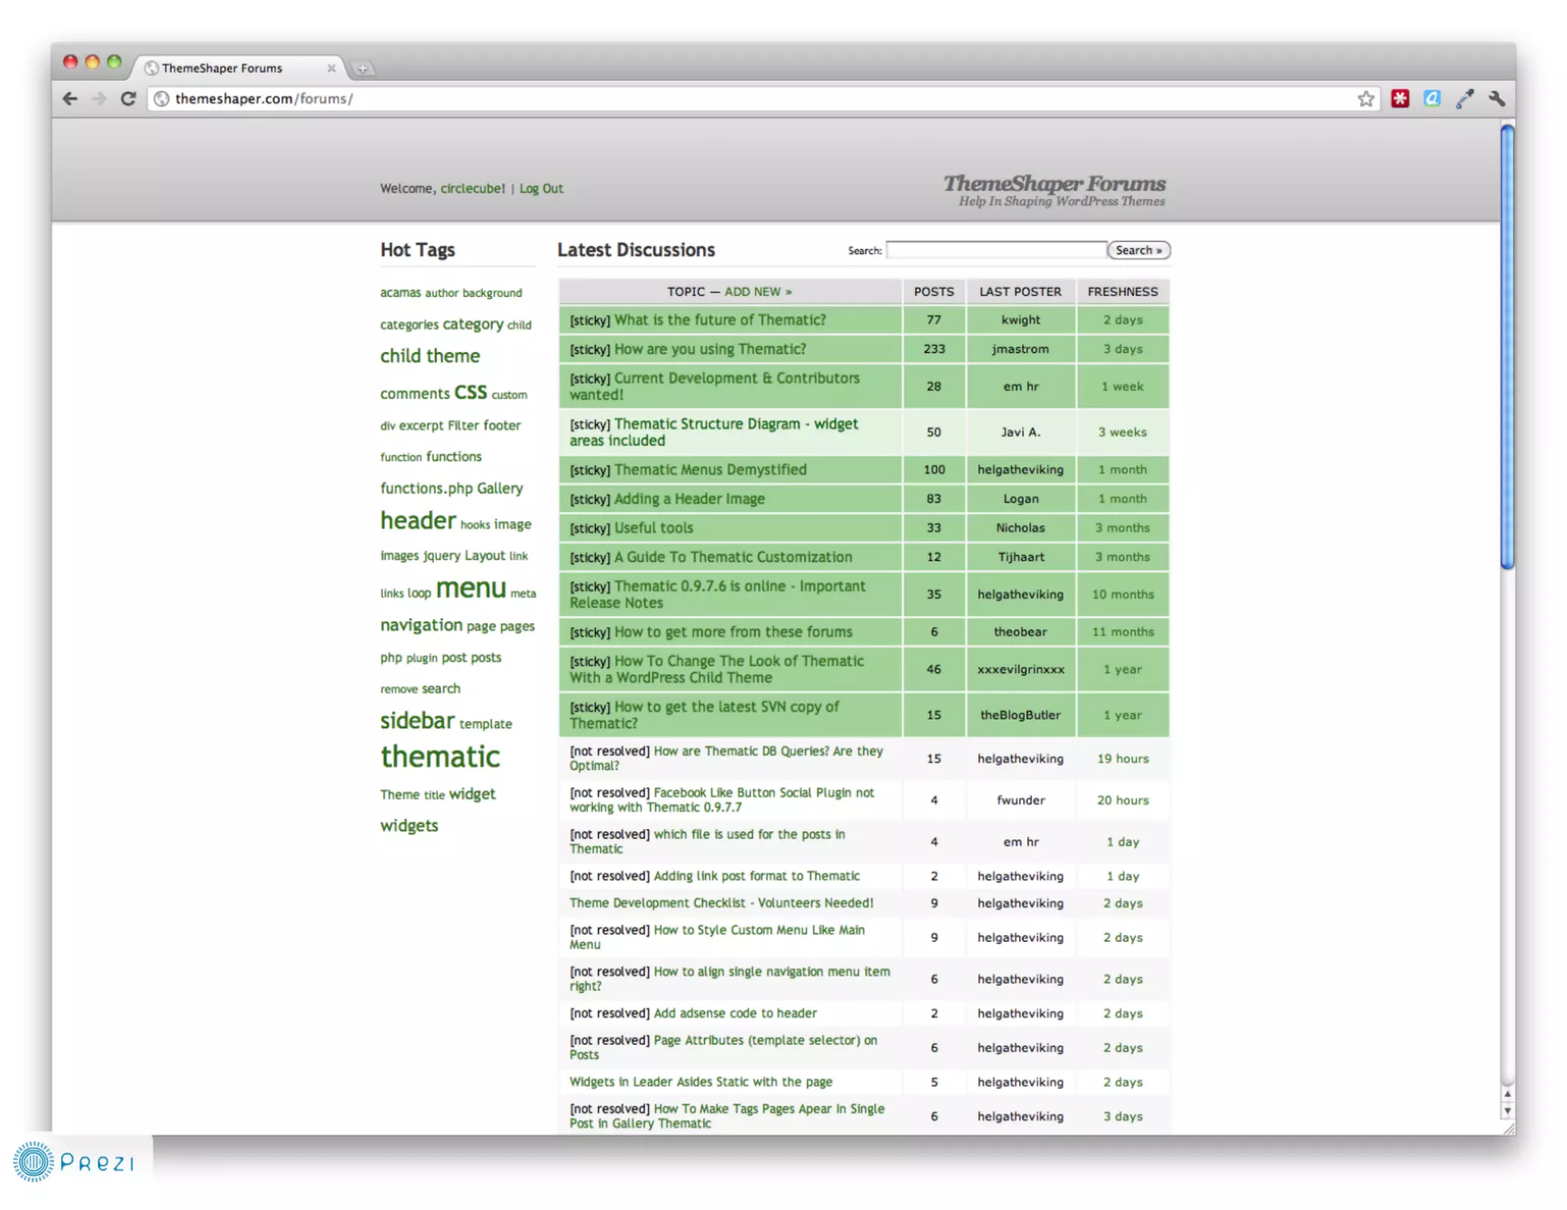Click the 'widgets' hot tag

coord(409,825)
